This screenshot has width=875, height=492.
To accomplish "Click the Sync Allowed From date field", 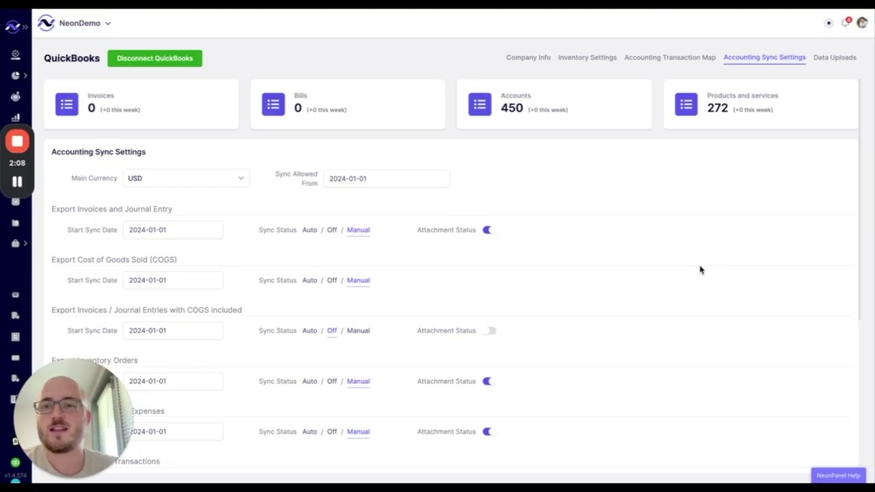I will [x=386, y=178].
